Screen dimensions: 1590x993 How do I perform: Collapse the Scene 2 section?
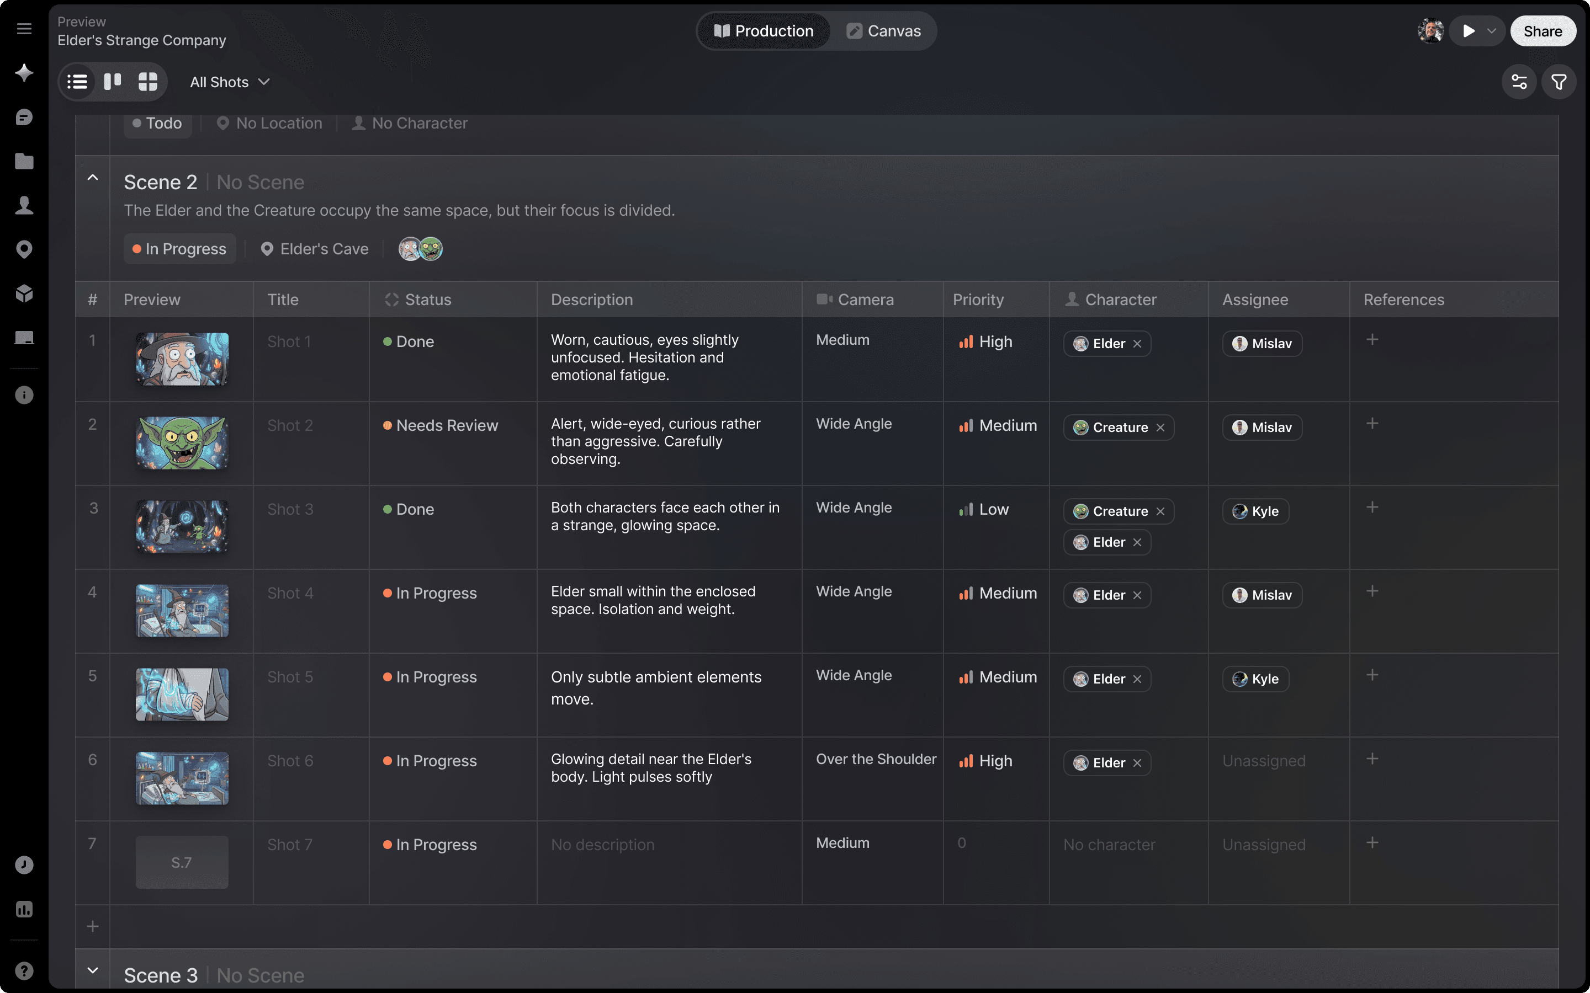(x=93, y=177)
